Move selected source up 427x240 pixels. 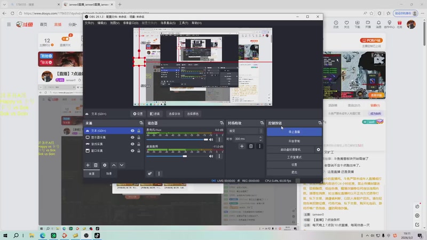[114, 165]
